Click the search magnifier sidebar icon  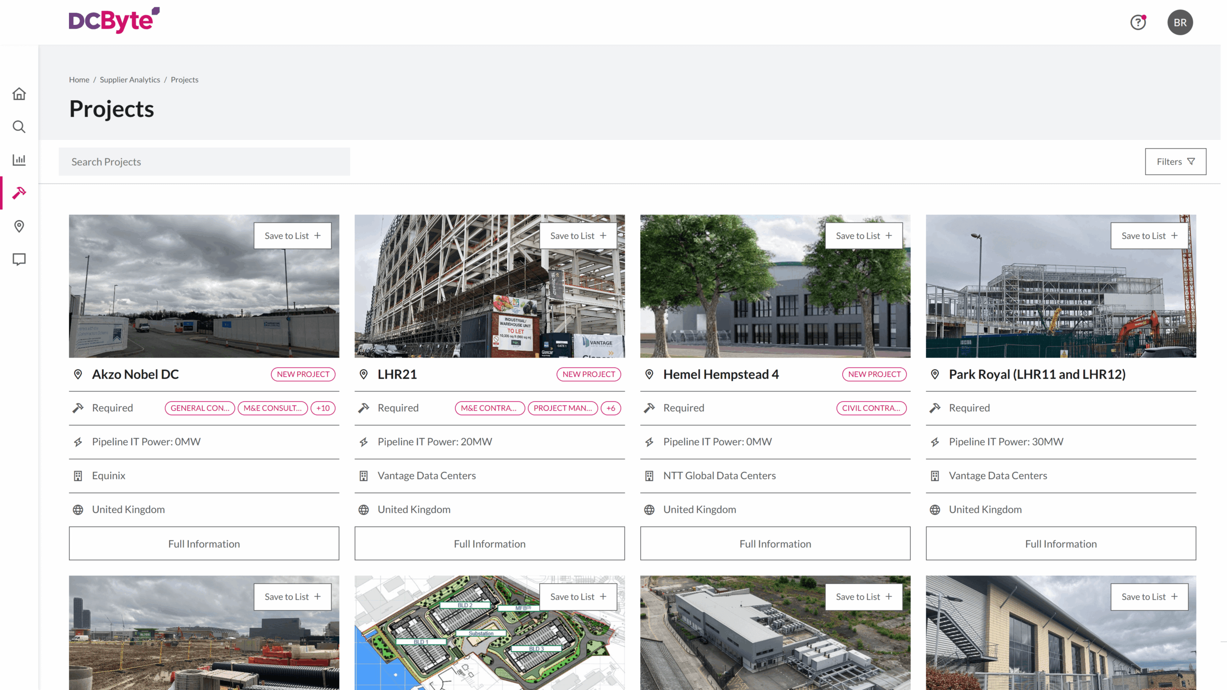(19, 127)
